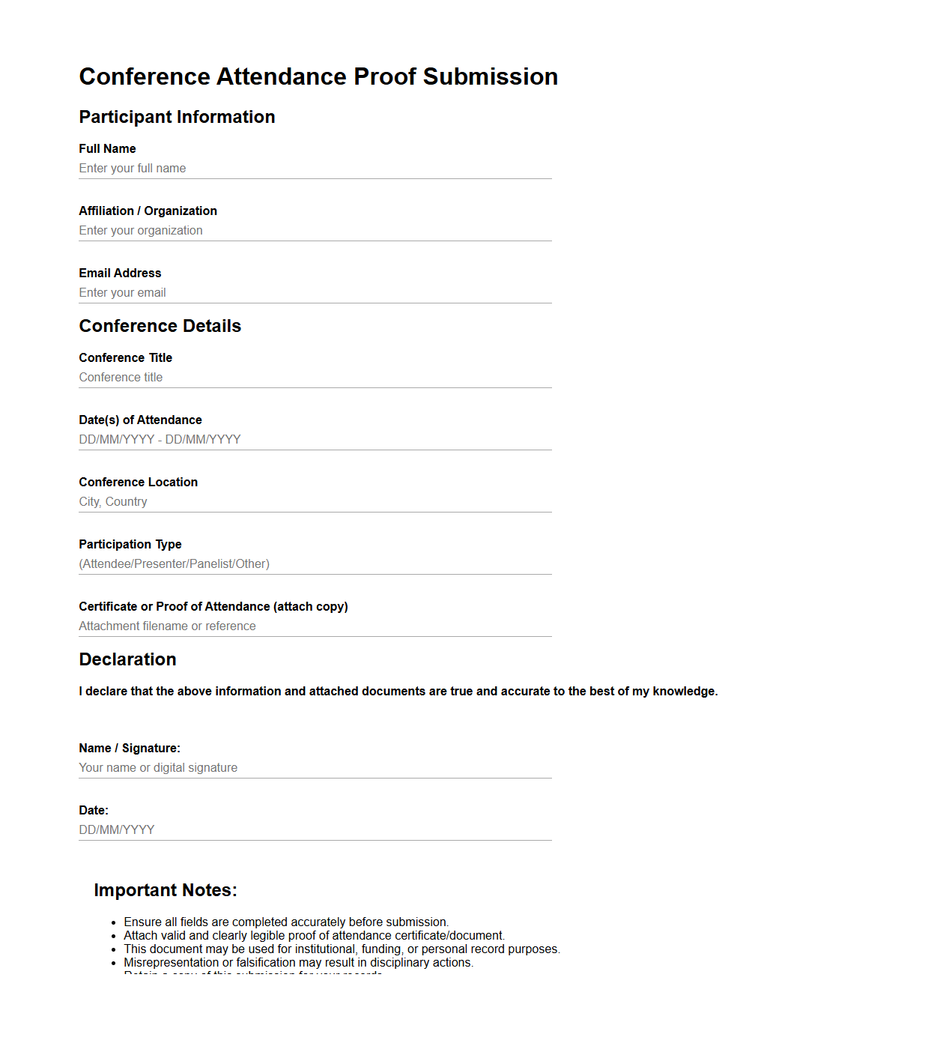
Task: Select the Conference Title input field
Action: click(x=315, y=378)
